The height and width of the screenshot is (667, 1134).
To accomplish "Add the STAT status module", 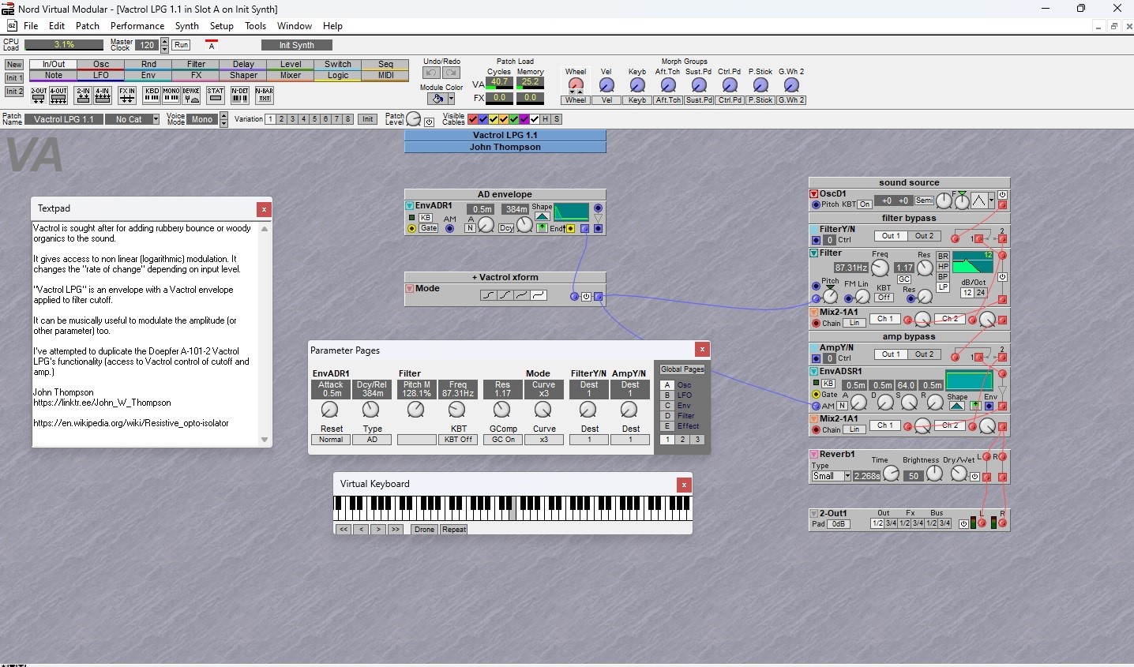I will point(216,96).
